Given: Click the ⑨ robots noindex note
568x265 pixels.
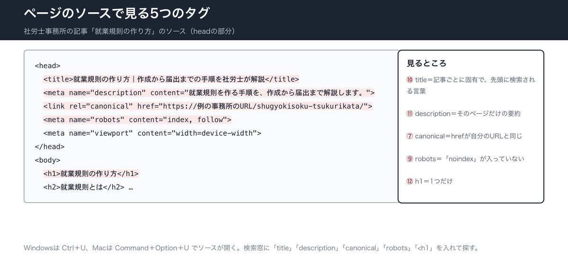Looking at the screenshot, I should (x=465, y=159).
